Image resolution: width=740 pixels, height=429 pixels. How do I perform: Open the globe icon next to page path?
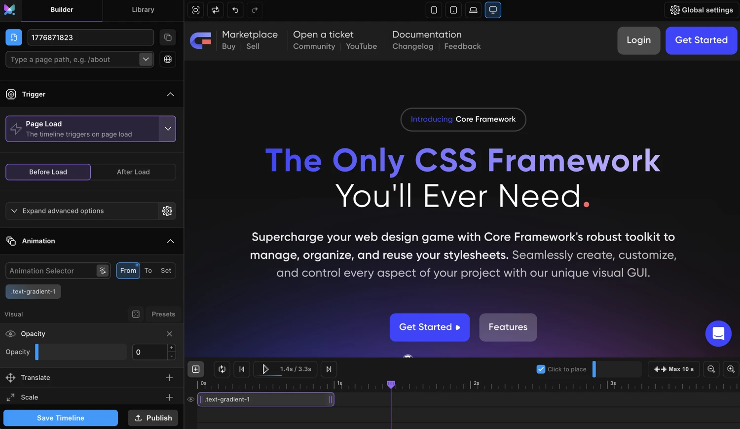tap(168, 59)
